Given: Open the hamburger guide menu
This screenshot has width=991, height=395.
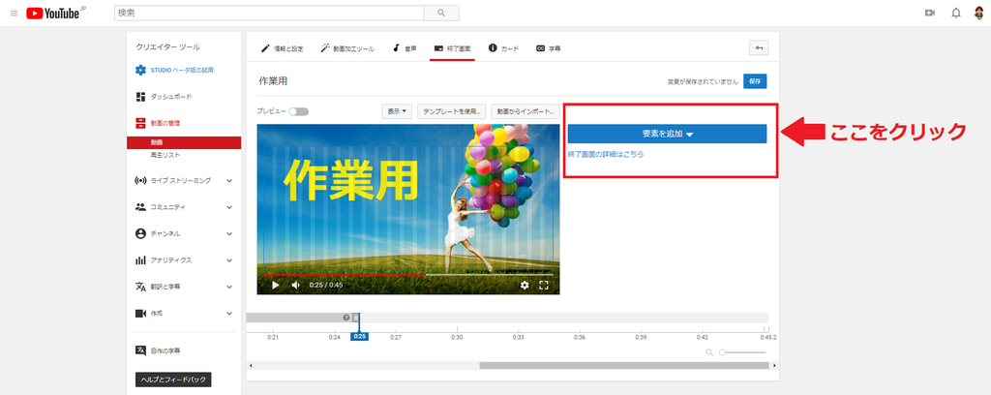Looking at the screenshot, I should coord(14,13).
